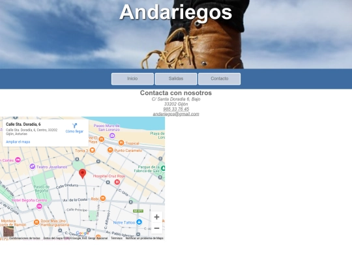
Task: Select Hotel Begoña Centro pink marker
Action: [39, 206]
